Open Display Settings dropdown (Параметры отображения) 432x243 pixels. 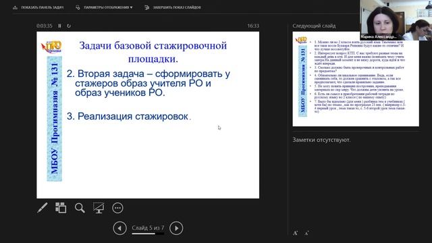point(104,7)
